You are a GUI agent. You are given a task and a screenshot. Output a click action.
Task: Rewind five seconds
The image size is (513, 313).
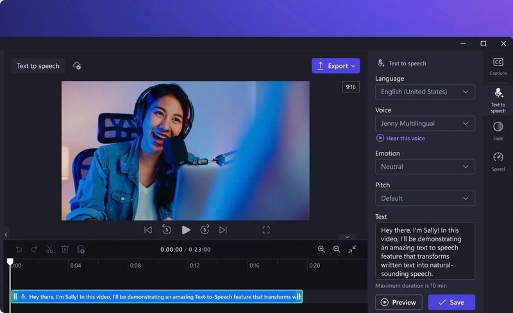click(167, 230)
